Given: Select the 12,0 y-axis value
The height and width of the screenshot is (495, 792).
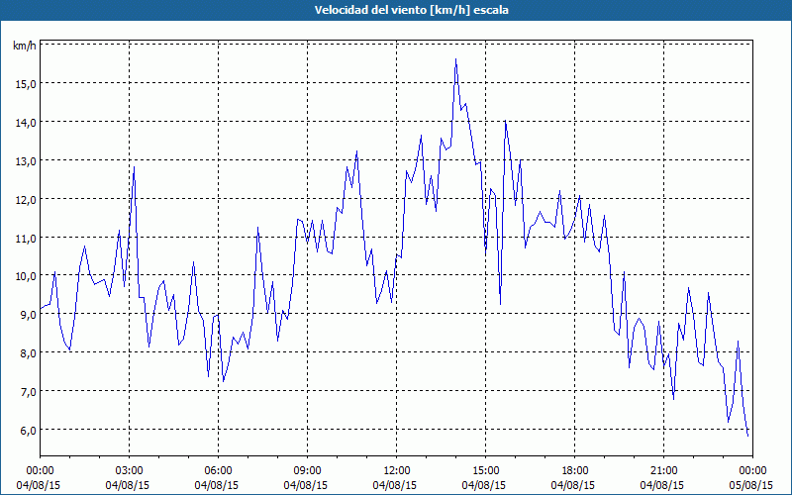Looking at the screenshot, I should click(x=26, y=200).
